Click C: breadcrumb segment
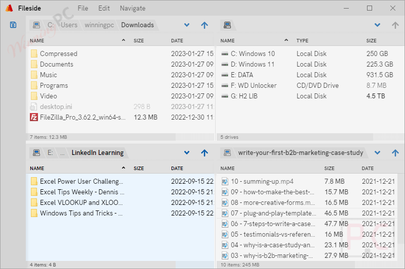The width and height of the screenshot is (405, 269). tap(51, 25)
